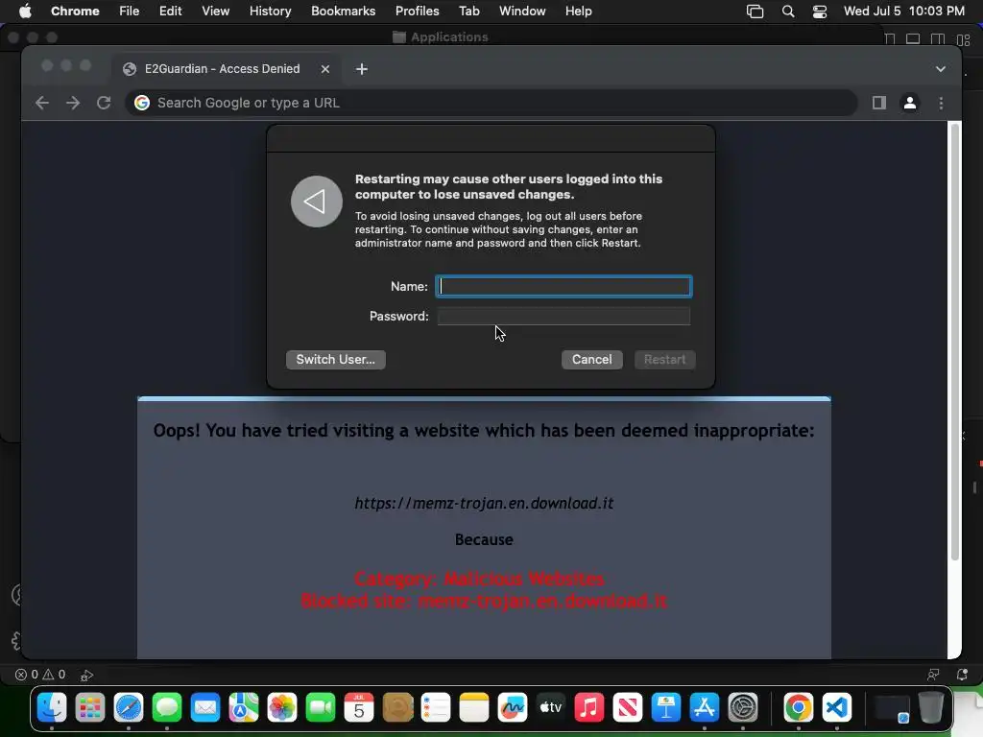Open Notes from the Dock

click(474, 708)
